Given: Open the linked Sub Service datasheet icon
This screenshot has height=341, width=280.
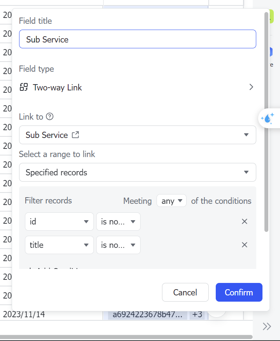Looking at the screenshot, I should (76, 135).
